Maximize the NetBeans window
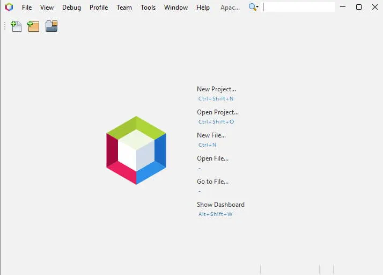Image resolution: width=383 pixels, height=275 pixels. point(359,7)
